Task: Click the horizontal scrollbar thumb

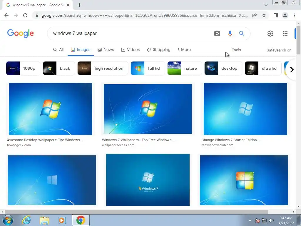Action: pos(136,212)
